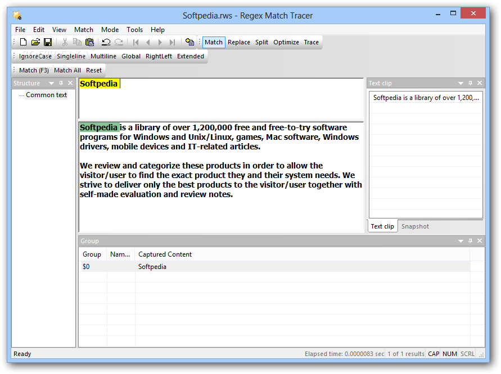Click the Group column header
This screenshot has height=374, width=501.
click(x=93, y=254)
